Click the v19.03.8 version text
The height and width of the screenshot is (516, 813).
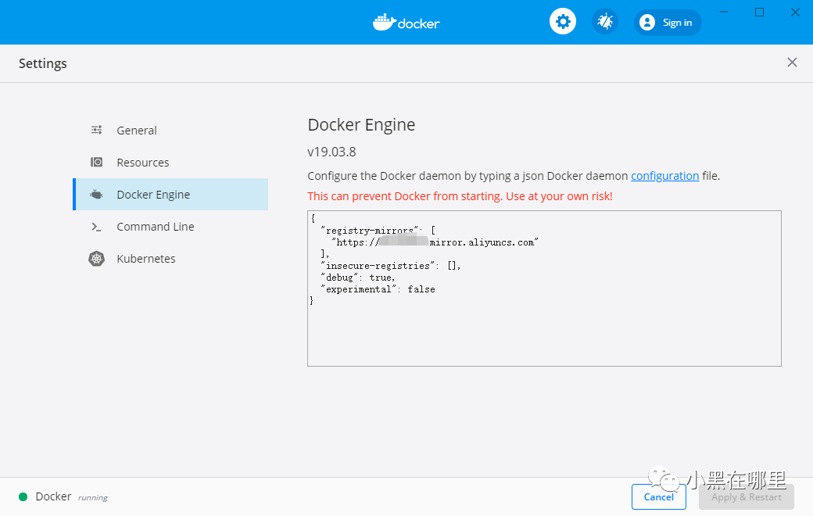pos(331,152)
